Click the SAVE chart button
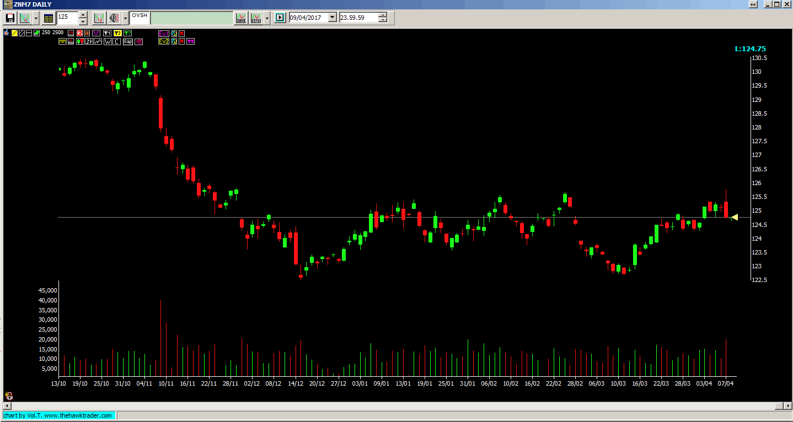This screenshot has height=422, width=793. tap(241, 18)
